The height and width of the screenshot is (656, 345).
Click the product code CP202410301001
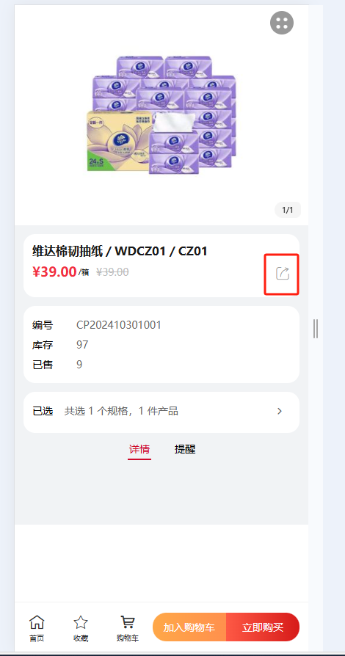[119, 325]
